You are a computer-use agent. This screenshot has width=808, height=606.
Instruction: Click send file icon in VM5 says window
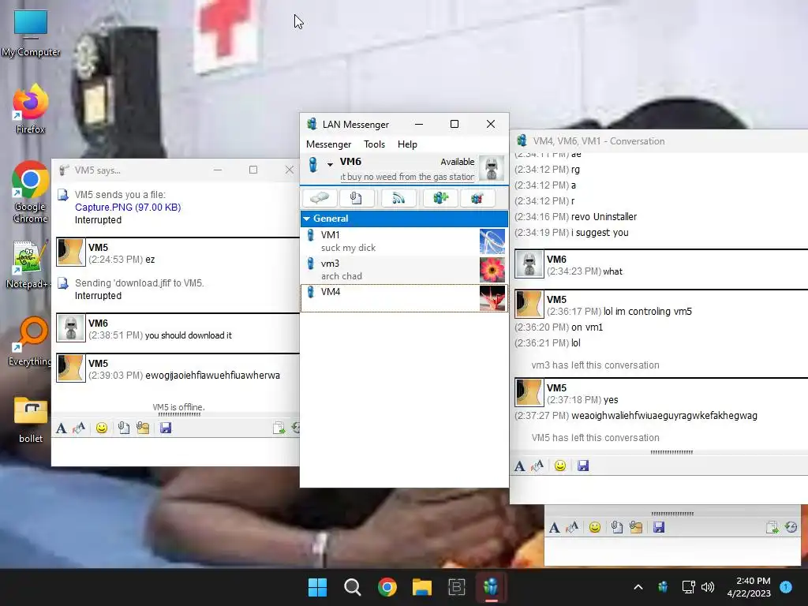pos(124,428)
